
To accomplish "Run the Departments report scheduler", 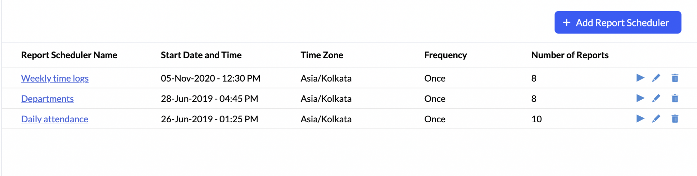I will pos(640,98).
